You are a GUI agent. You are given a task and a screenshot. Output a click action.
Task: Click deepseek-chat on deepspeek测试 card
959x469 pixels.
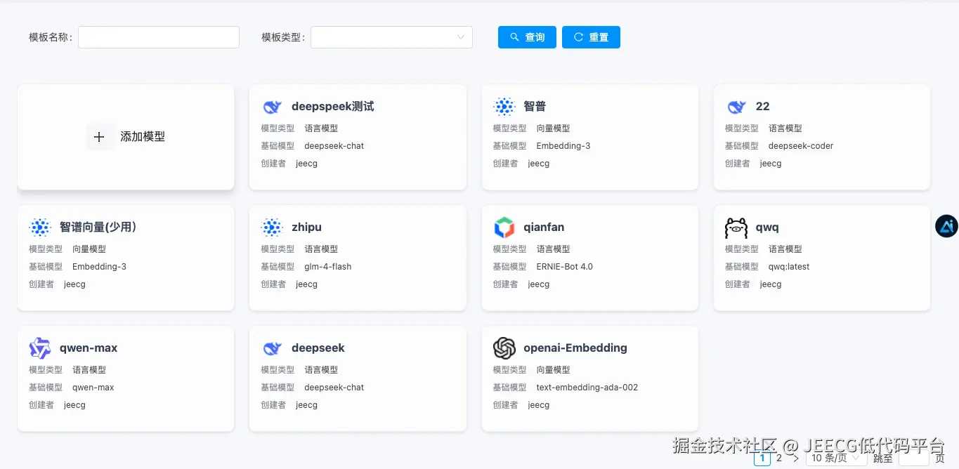(334, 146)
